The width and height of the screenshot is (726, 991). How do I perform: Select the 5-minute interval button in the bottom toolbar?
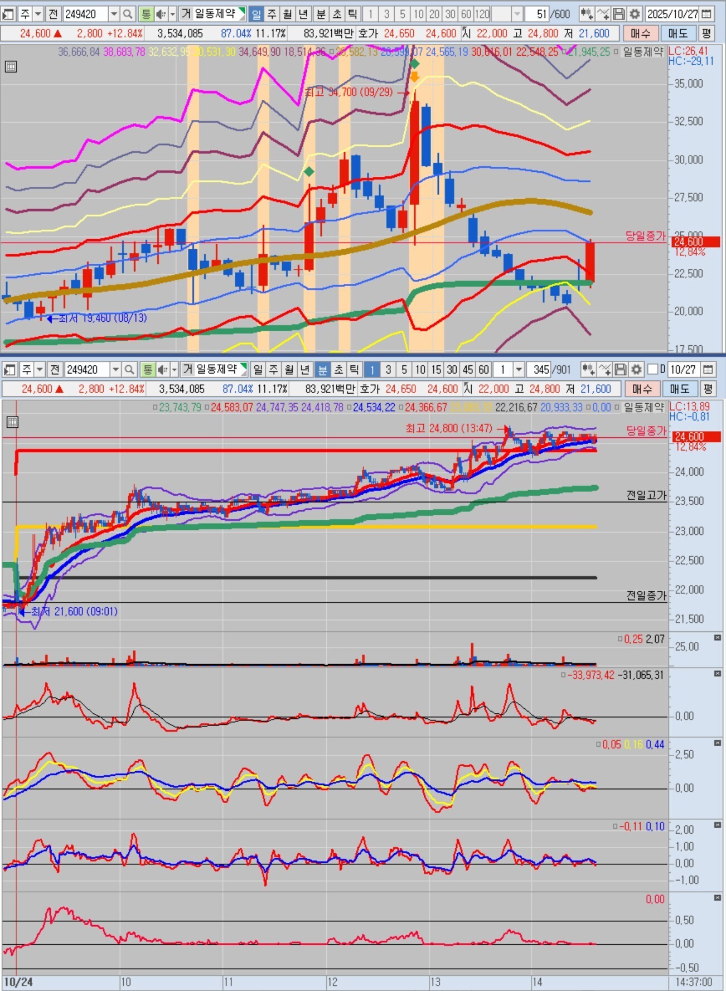click(404, 369)
